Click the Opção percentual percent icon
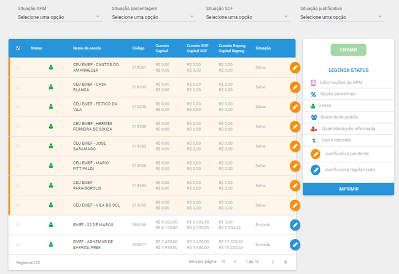The image size is (399, 274). (x=314, y=94)
